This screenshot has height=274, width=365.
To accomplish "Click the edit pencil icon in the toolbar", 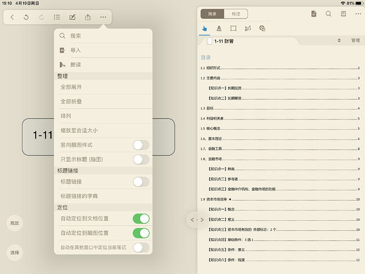I will [72, 17].
